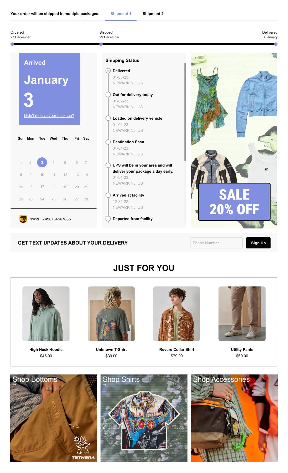Click the Shop Accessories arrow icon

pos(195,385)
